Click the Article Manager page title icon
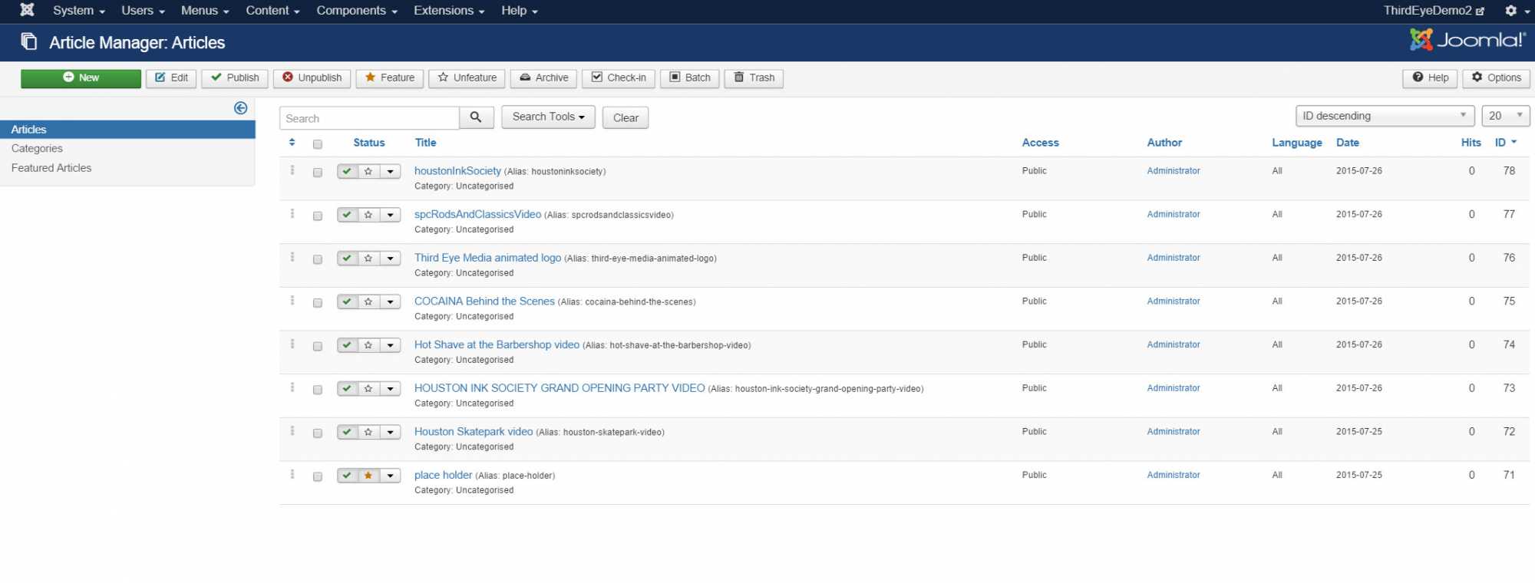Viewport: 1535px width, 583px height. (x=29, y=41)
